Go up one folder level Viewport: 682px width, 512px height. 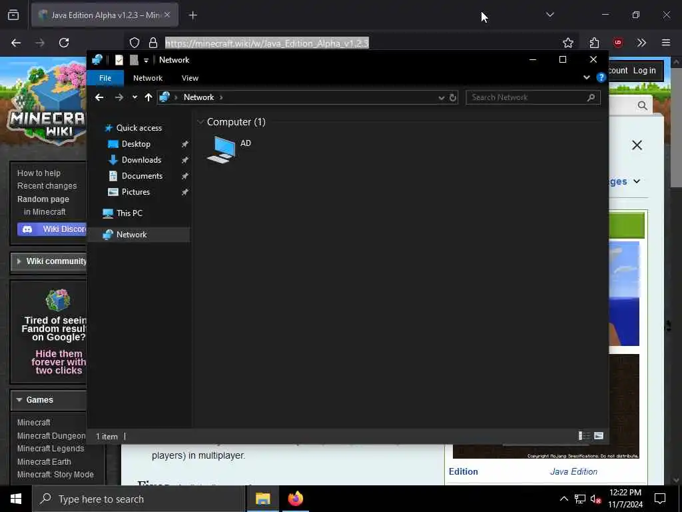point(149,97)
